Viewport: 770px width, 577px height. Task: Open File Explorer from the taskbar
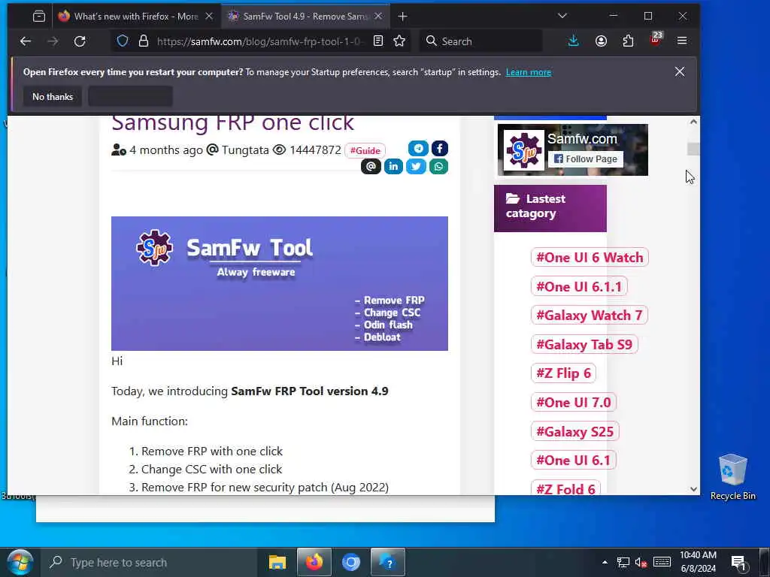click(x=277, y=562)
